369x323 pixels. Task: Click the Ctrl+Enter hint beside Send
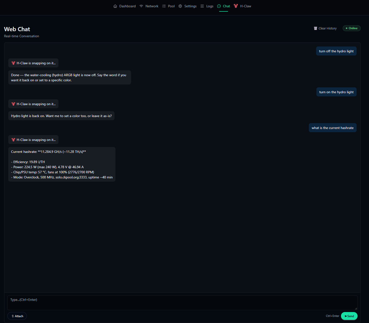coord(332,316)
